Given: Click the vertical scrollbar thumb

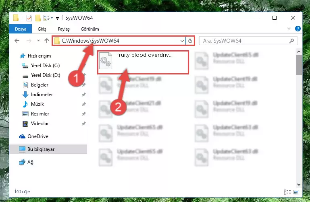Looking at the screenshot, I should (x=299, y=65).
